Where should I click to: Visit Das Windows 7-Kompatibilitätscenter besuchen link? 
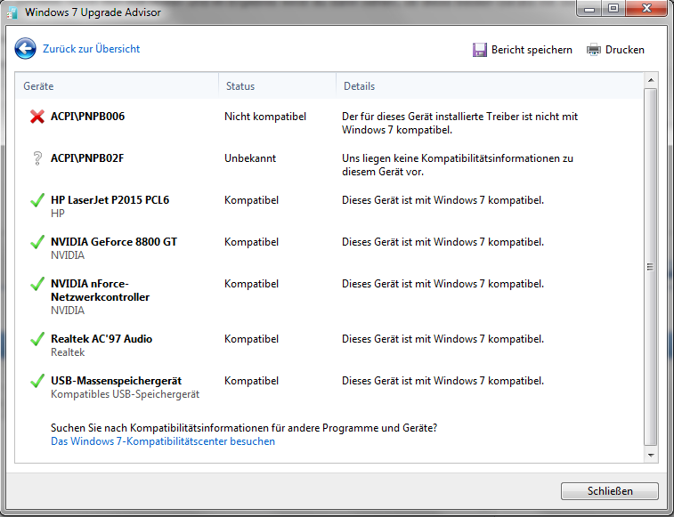(163, 441)
